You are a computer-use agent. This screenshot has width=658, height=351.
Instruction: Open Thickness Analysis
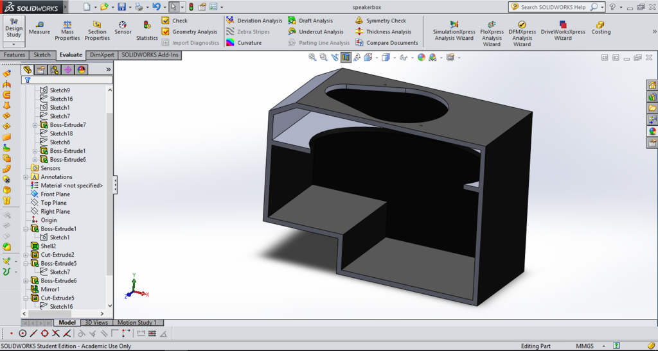tap(384, 31)
